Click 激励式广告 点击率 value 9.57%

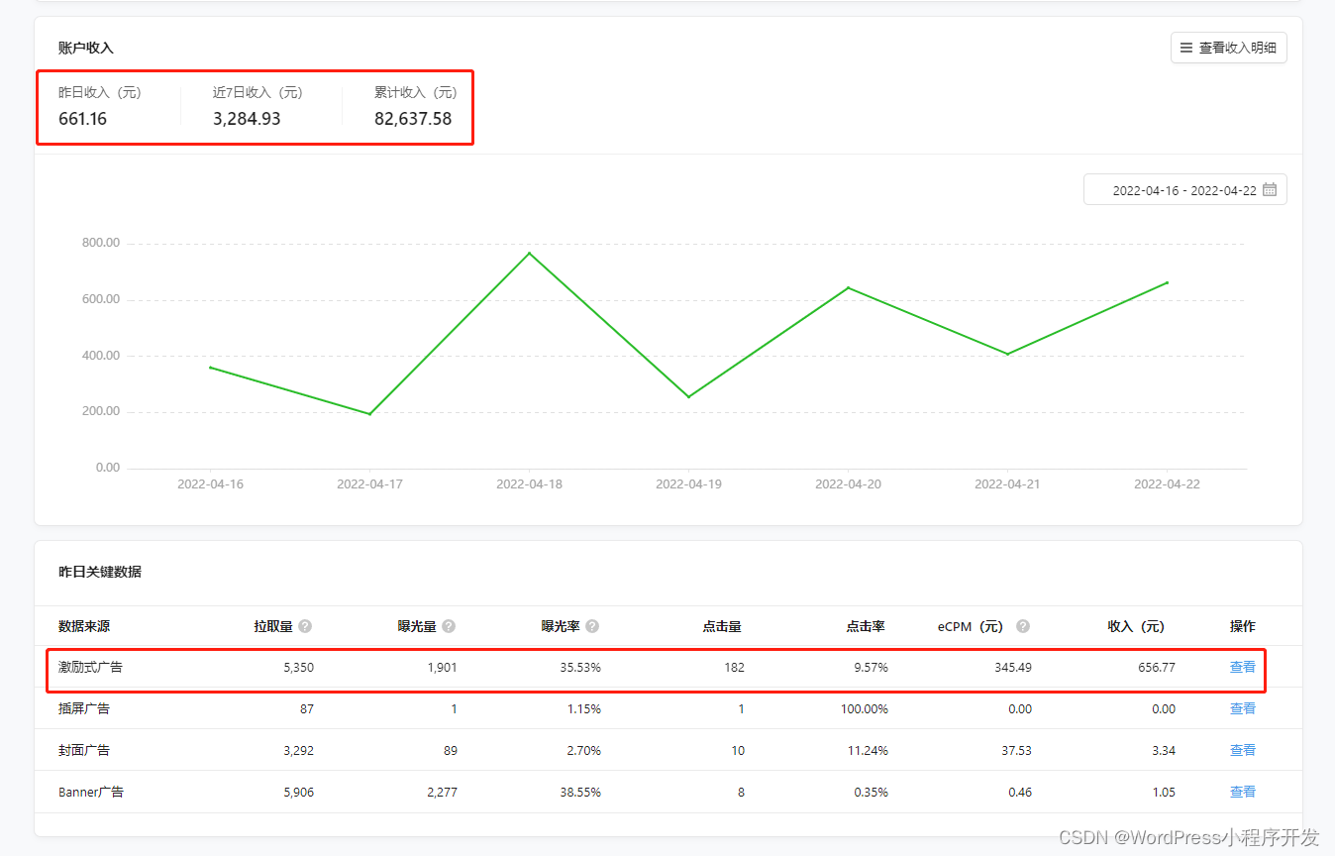coord(872,668)
